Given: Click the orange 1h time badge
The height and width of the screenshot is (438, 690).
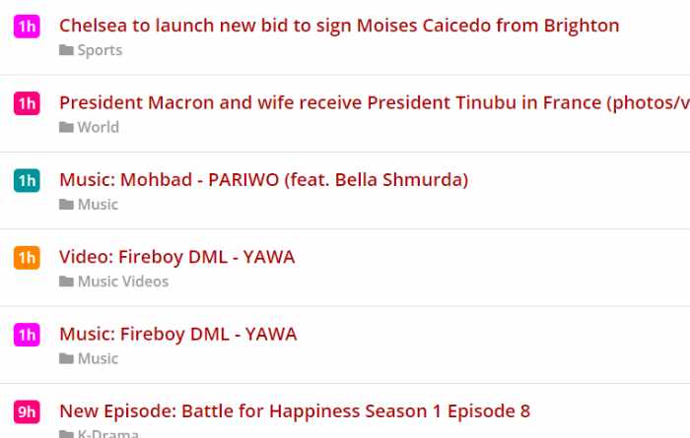Looking at the screenshot, I should [x=27, y=258].
